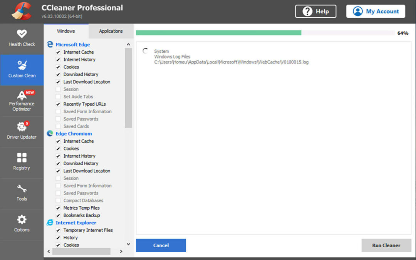
Task: Disable Edge Chromium Cookies checkbox
Action: click(58, 149)
